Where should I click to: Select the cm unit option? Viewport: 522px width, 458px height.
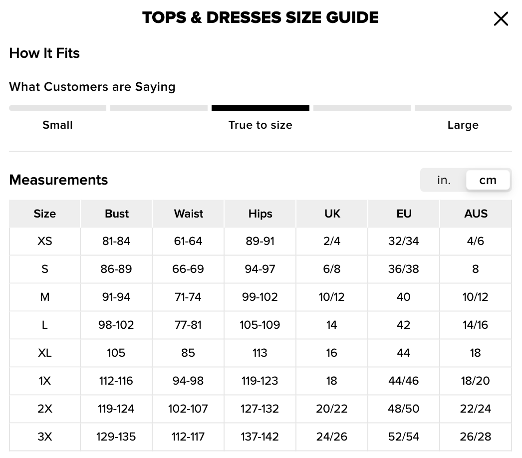[x=488, y=180]
